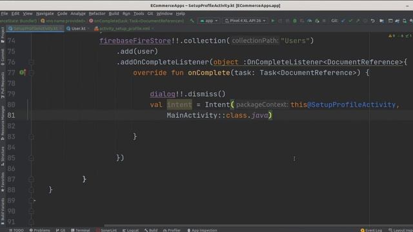This screenshot has height=232, width=413.
Task: Switch to the User.kt tab
Action: click(x=79, y=28)
